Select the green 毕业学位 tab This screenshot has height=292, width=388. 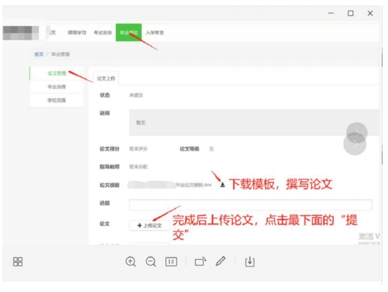click(128, 32)
